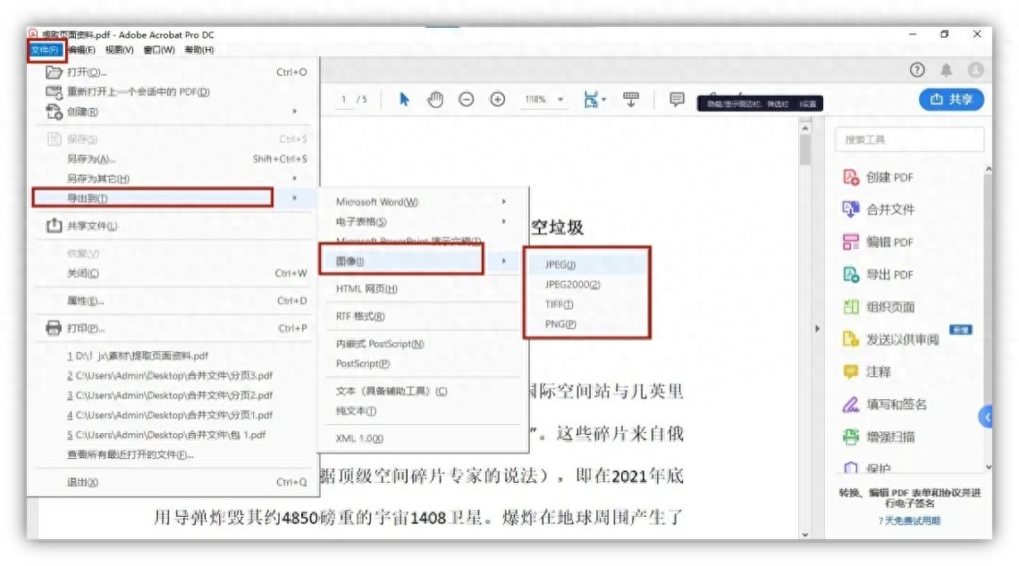
Task: Click the 搜索工具 search field
Action: [x=909, y=139]
